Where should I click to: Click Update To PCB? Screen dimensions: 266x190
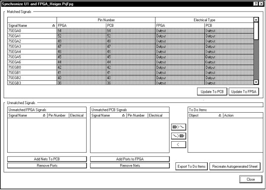pos(212,92)
